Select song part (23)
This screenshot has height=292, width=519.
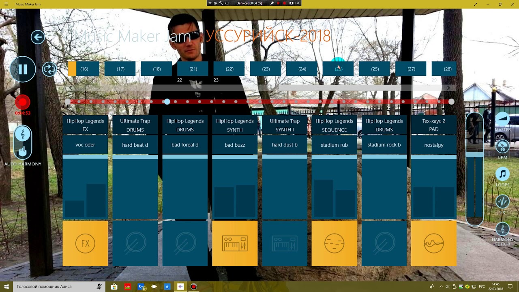tap(266, 69)
